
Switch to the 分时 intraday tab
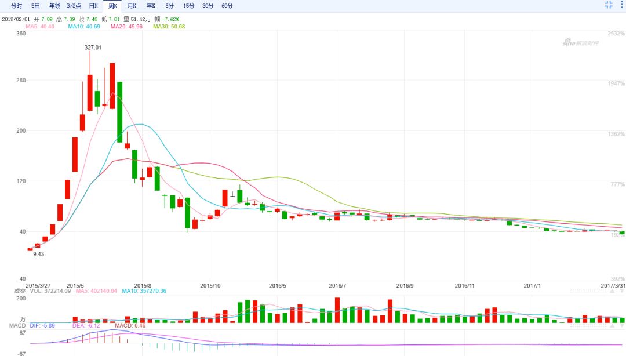pyautogui.click(x=17, y=6)
